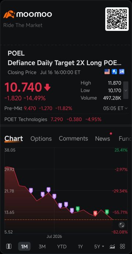Expand chart to fullscreen mode
Screen dimensions: 132x254
point(121,225)
